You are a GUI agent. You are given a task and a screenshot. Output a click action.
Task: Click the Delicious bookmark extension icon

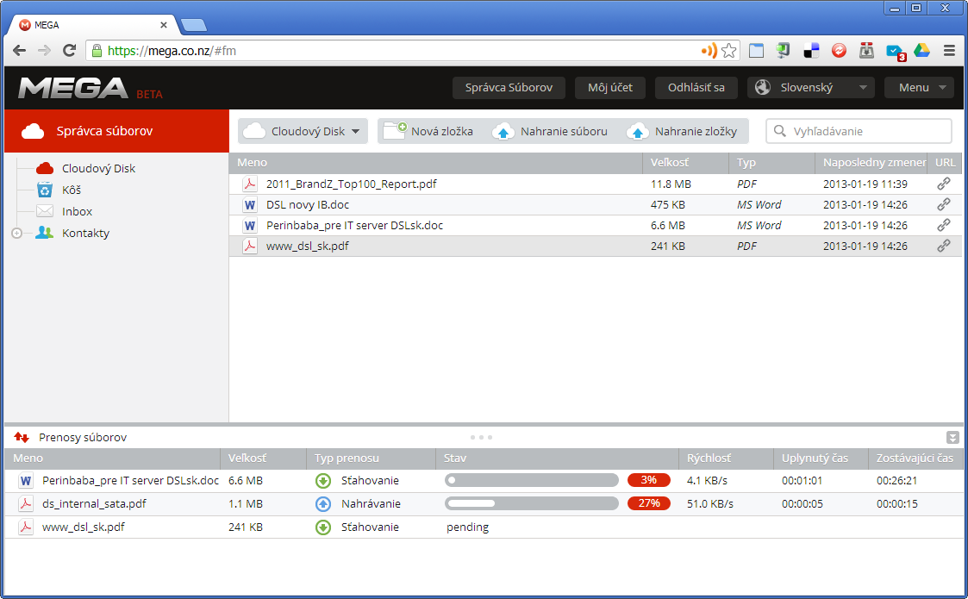pyautogui.click(x=811, y=51)
